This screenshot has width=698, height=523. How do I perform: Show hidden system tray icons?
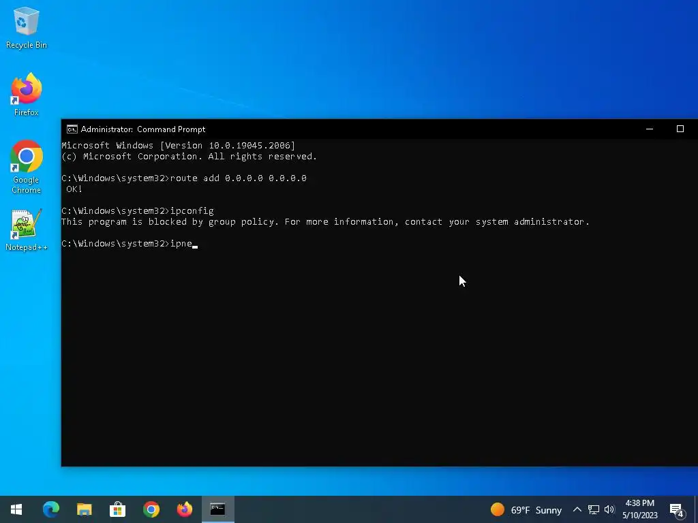pos(577,509)
